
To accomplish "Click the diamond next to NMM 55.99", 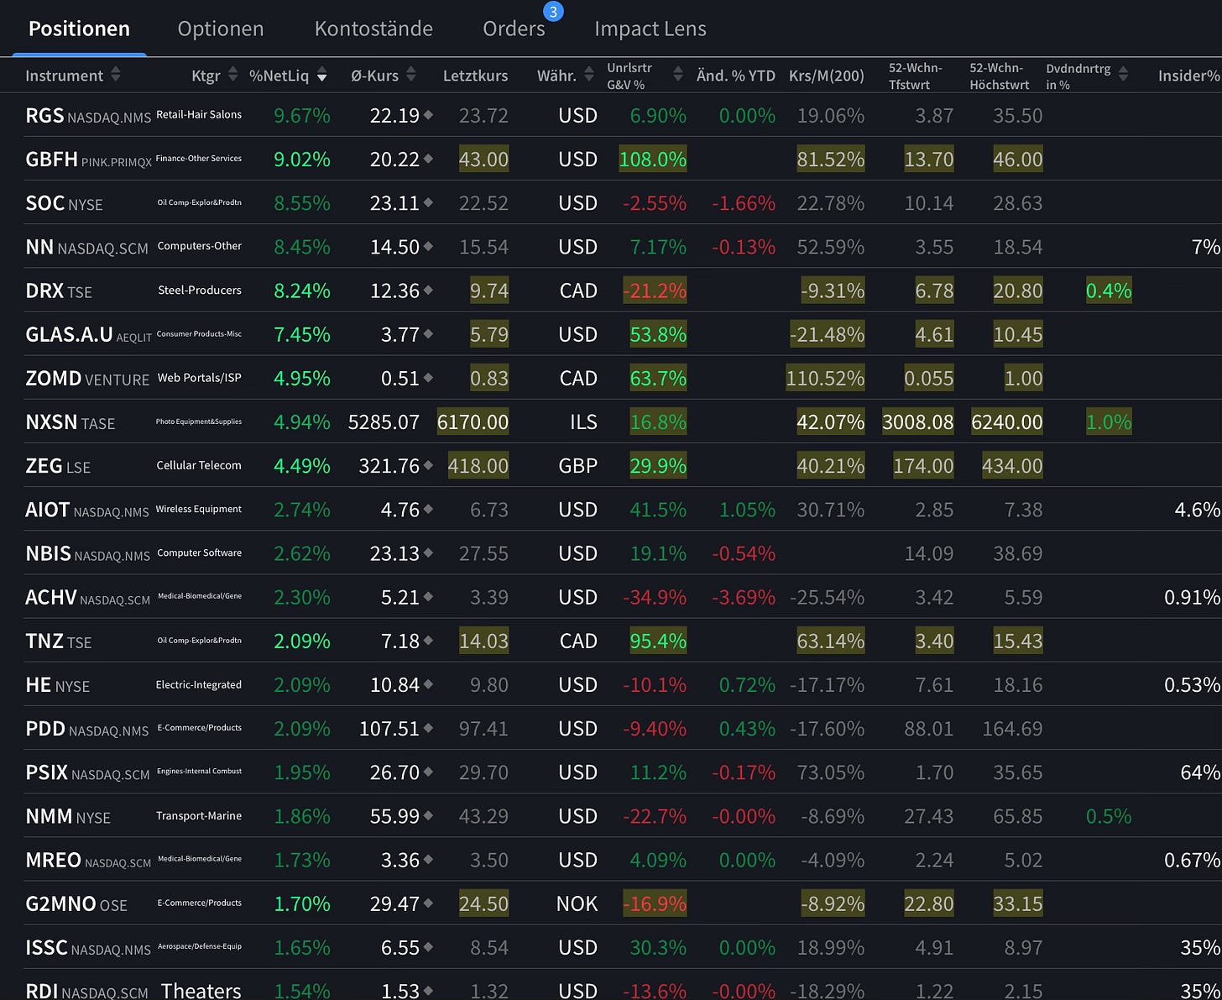I will (428, 816).
